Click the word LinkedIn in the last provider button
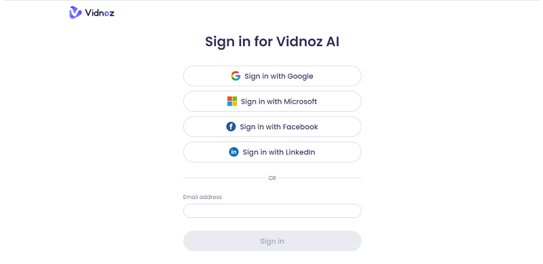Image resolution: width=543 pixels, height=264 pixels. tap(300, 152)
